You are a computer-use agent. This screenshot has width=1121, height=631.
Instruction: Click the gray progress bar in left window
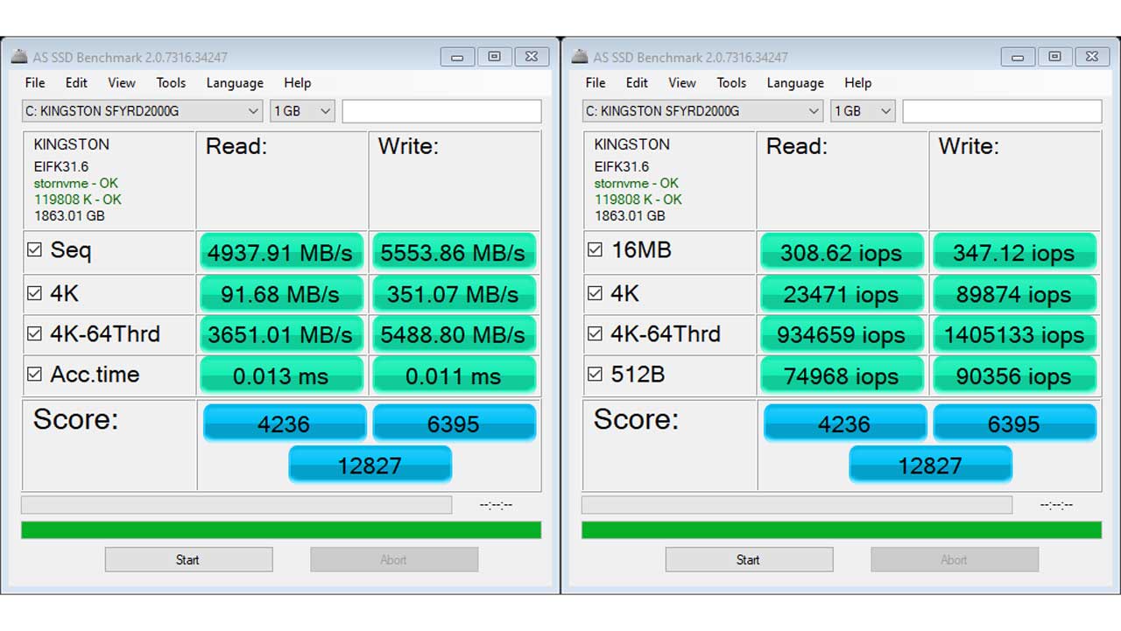point(236,505)
